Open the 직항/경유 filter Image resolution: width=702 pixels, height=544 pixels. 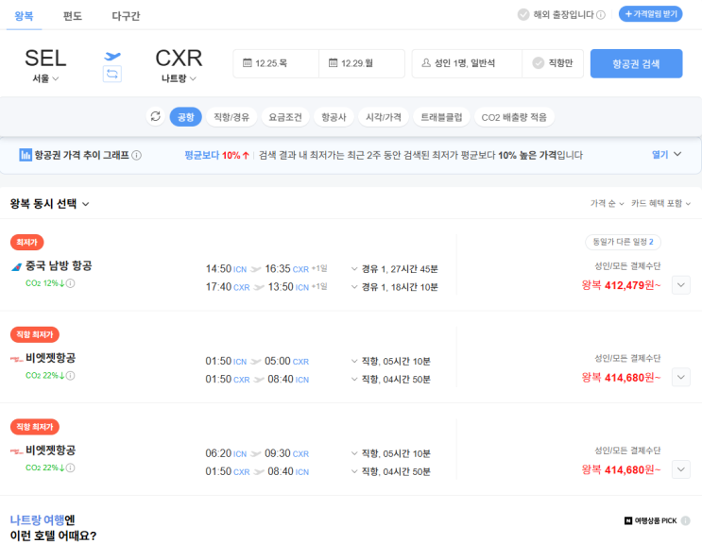point(231,117)
